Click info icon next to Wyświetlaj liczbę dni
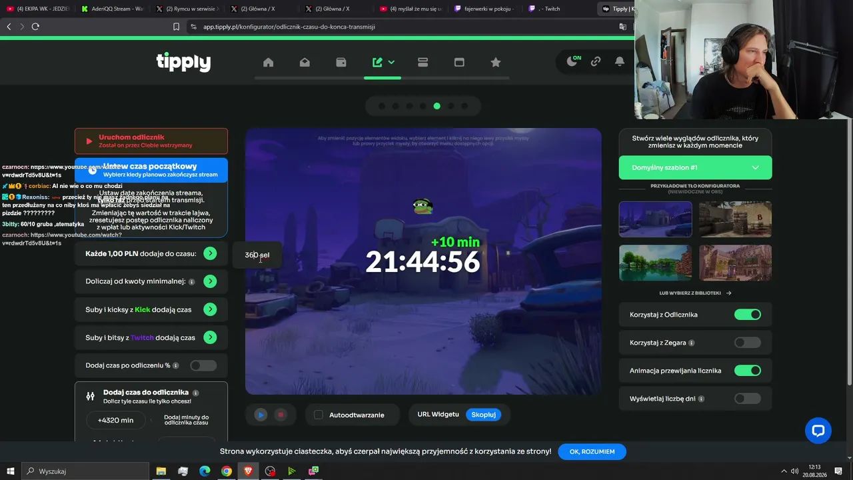 point(701,399)
